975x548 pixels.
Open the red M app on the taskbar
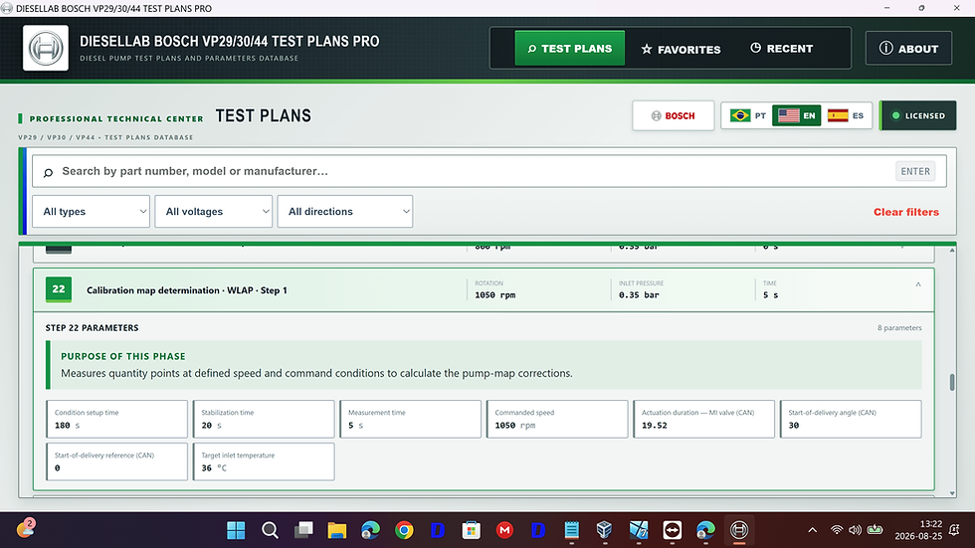(504, 530)
